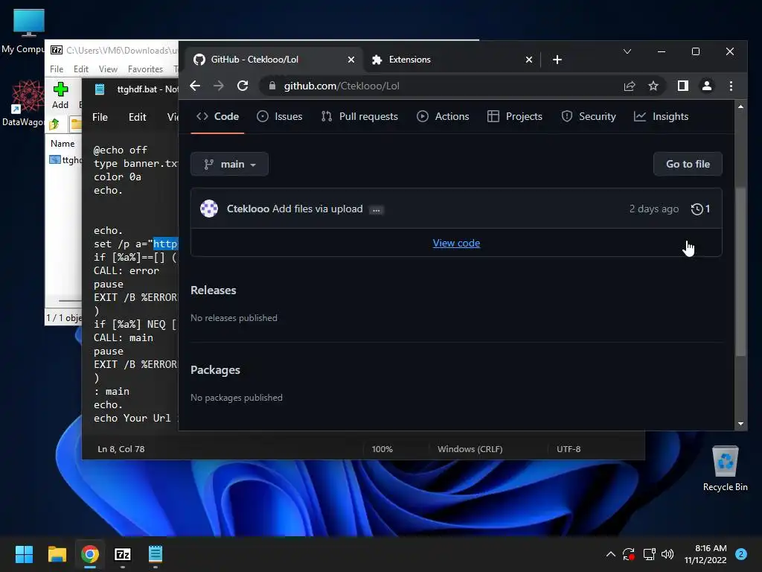Click the network tray icon
Screen dimensions: 762x572
click(x=649, y=554)
